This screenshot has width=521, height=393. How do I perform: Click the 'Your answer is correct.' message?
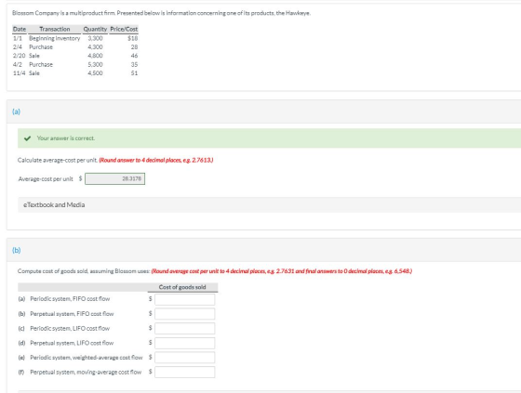[x=66, y=138]
